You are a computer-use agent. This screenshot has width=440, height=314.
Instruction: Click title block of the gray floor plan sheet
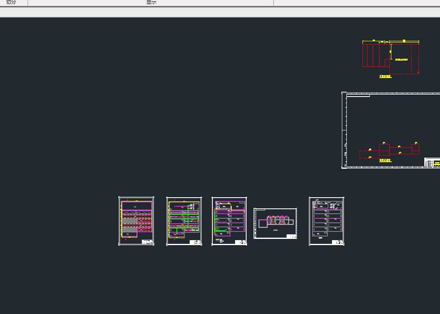(338, 242)
